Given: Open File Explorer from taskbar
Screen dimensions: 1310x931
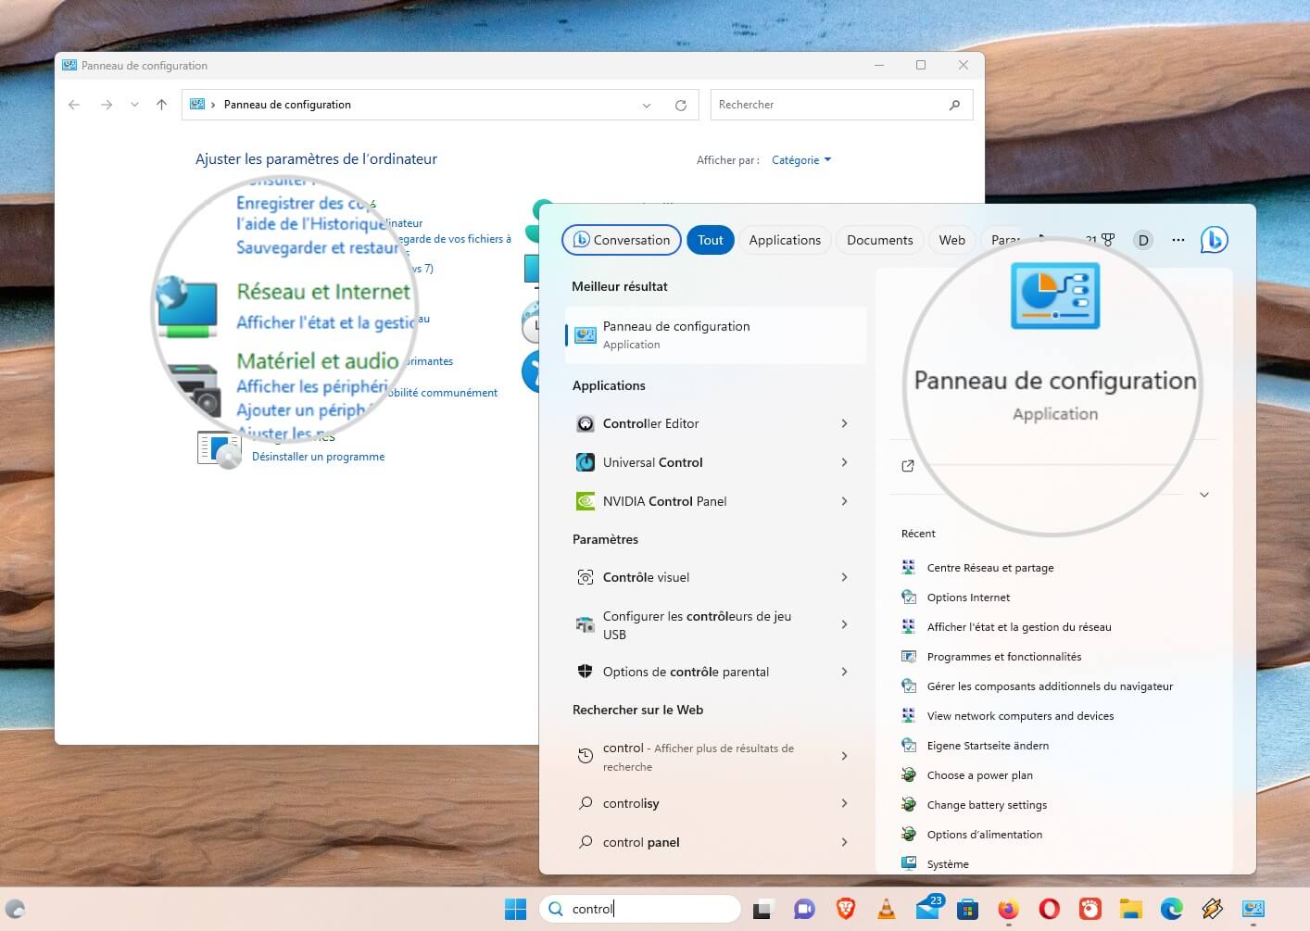Looking at the screenshot, I should click(1131, 909).
